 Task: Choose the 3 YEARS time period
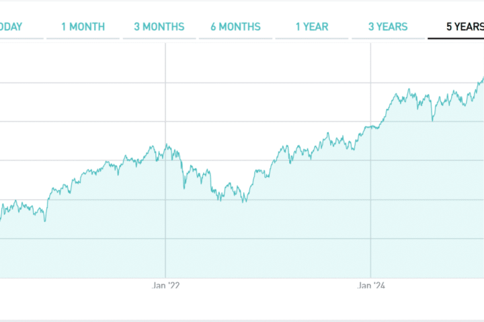tap(388, 27)
